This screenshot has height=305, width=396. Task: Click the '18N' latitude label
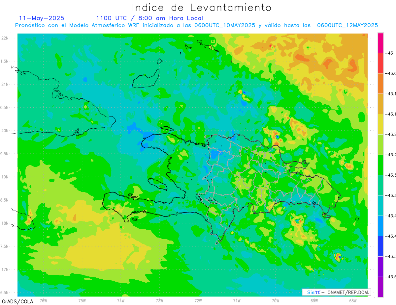coord(5,223)
